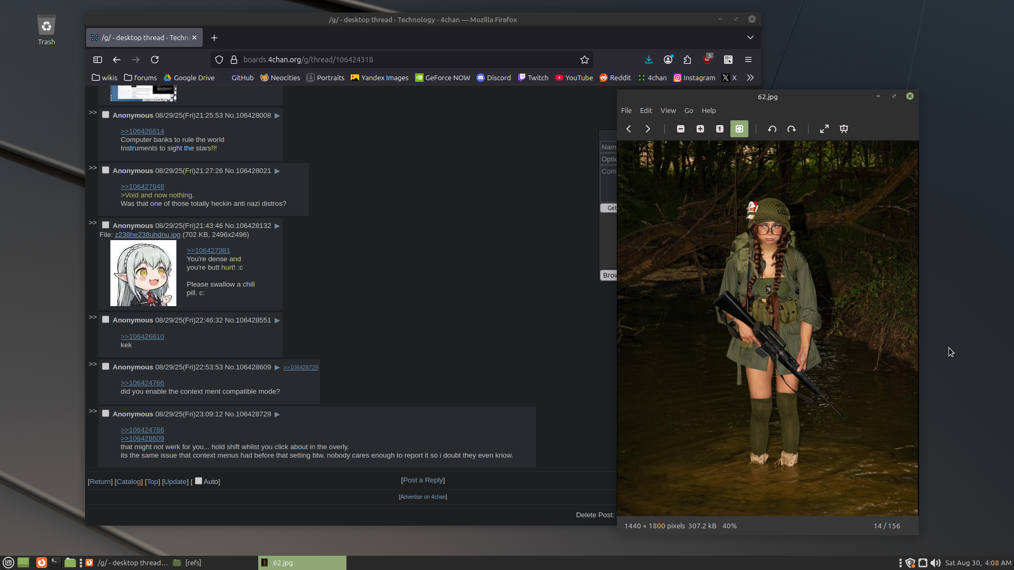Image resolution: width=1014 pixels, height=570 pixels.
Task: Open terminal from taskbar panel
Action: pos(55,563)
